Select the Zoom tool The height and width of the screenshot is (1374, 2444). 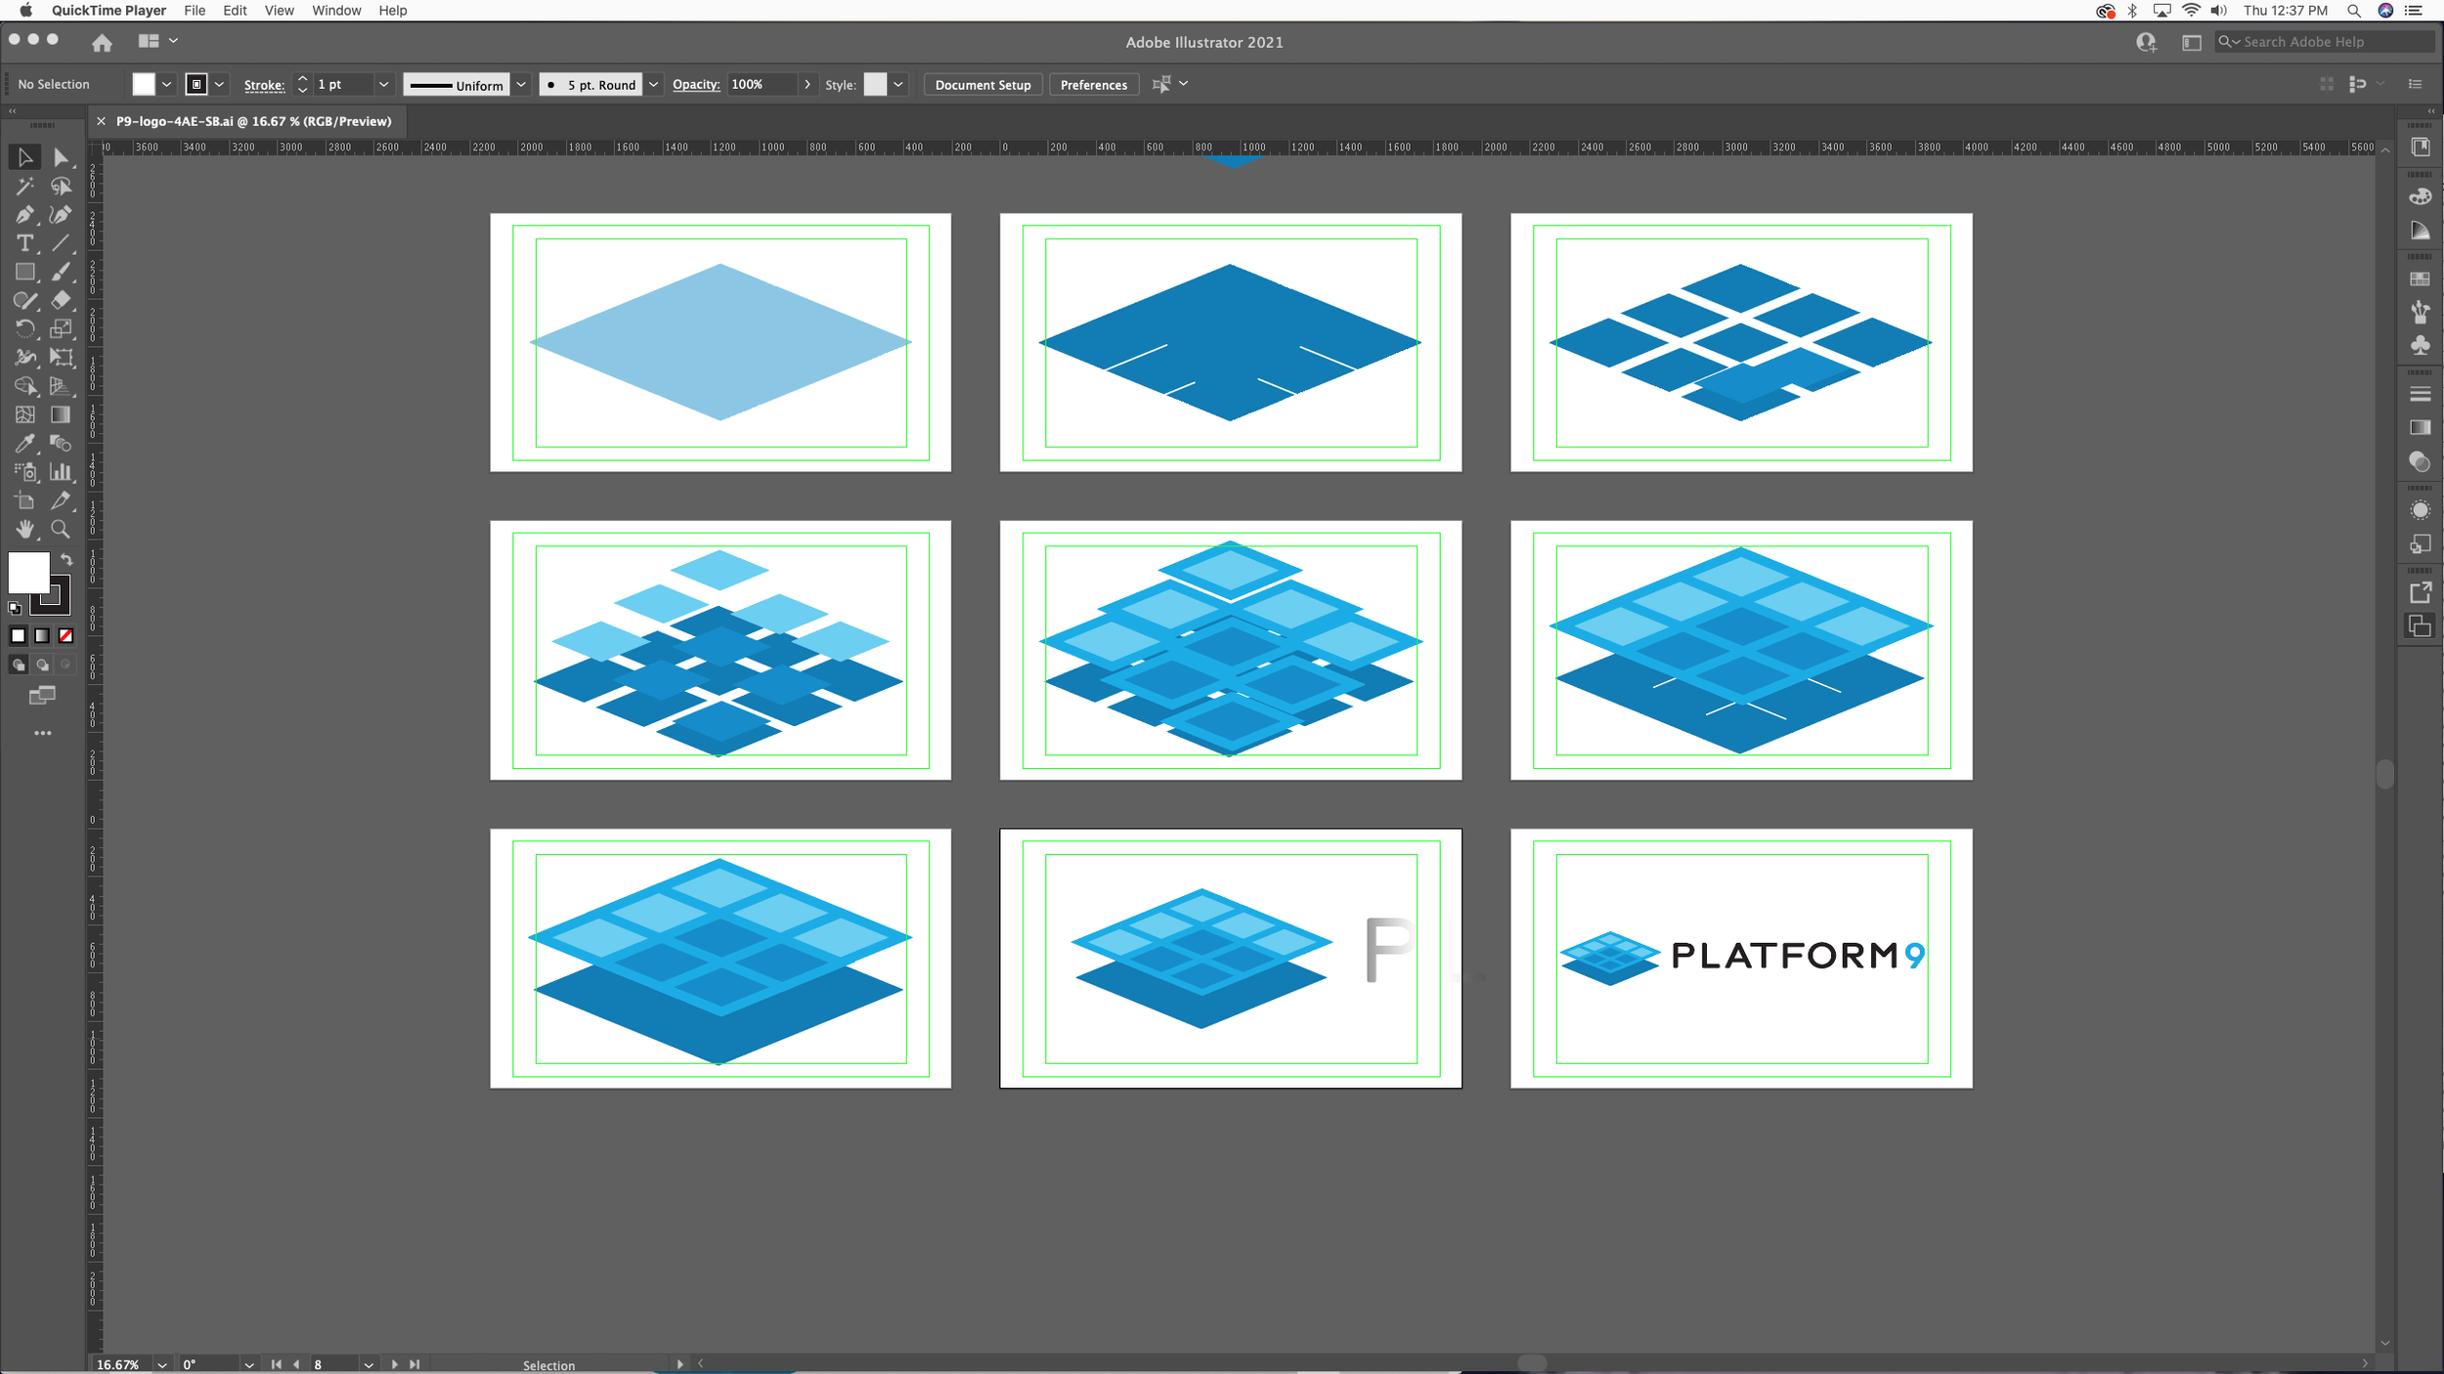tap(61, 530)
